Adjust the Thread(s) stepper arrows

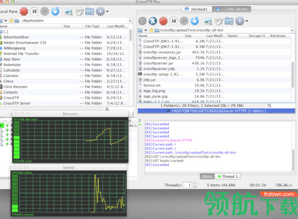point(195,185)
